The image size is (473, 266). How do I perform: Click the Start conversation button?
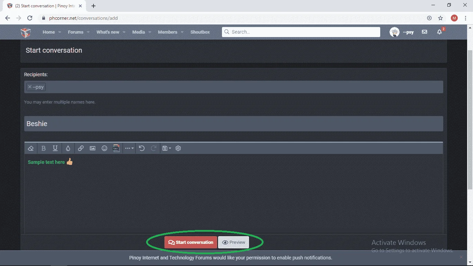tap(191, 242)
